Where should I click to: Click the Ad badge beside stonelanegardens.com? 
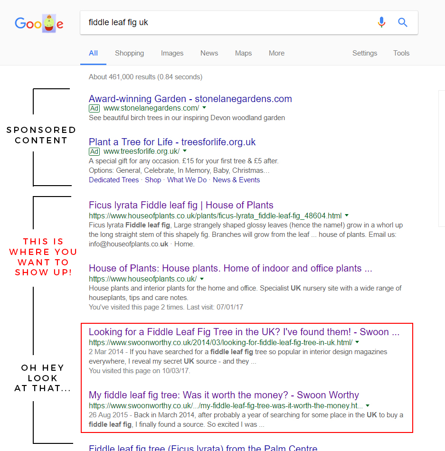pyautogui.click(x=94, y=108)
